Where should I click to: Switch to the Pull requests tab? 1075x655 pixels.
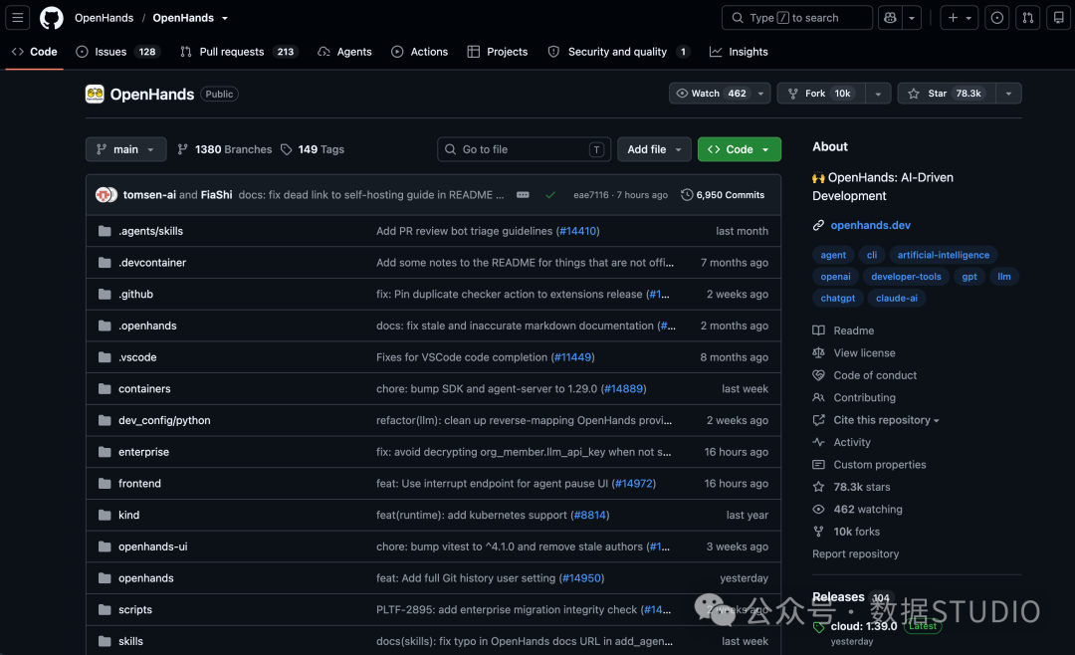tap(239, 52)
